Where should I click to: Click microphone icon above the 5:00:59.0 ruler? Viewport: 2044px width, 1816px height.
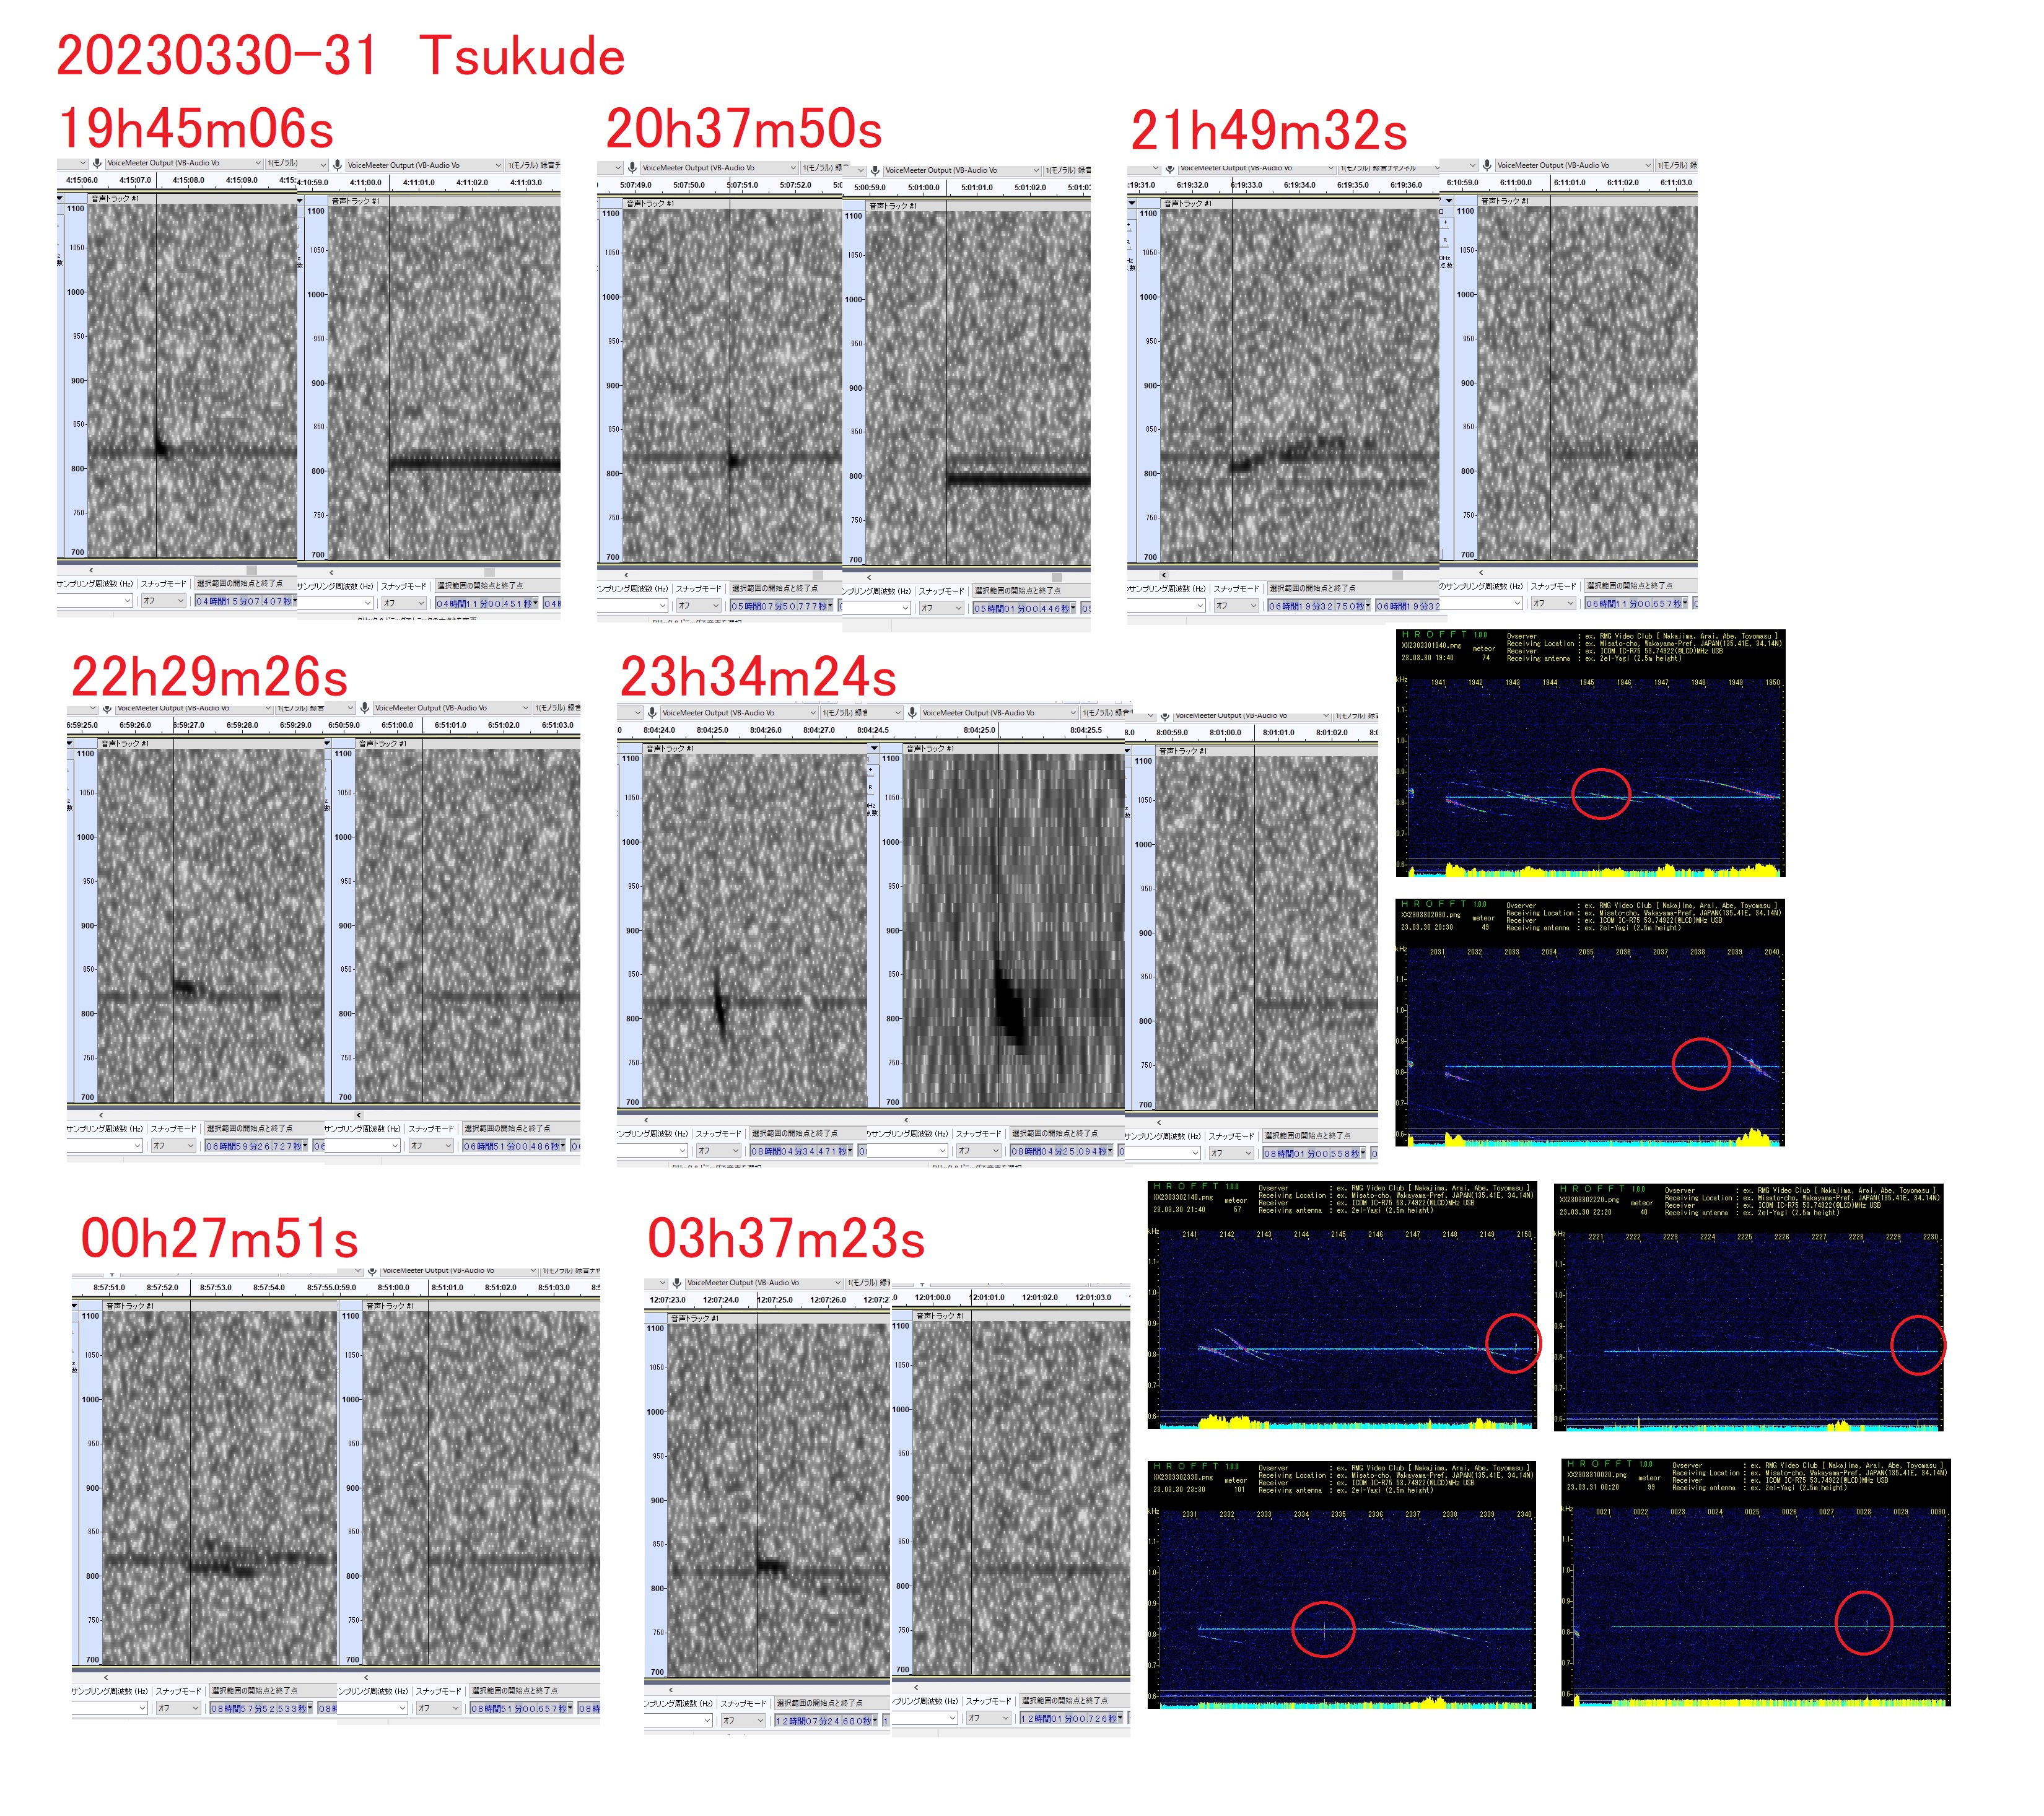click(875, 170)
